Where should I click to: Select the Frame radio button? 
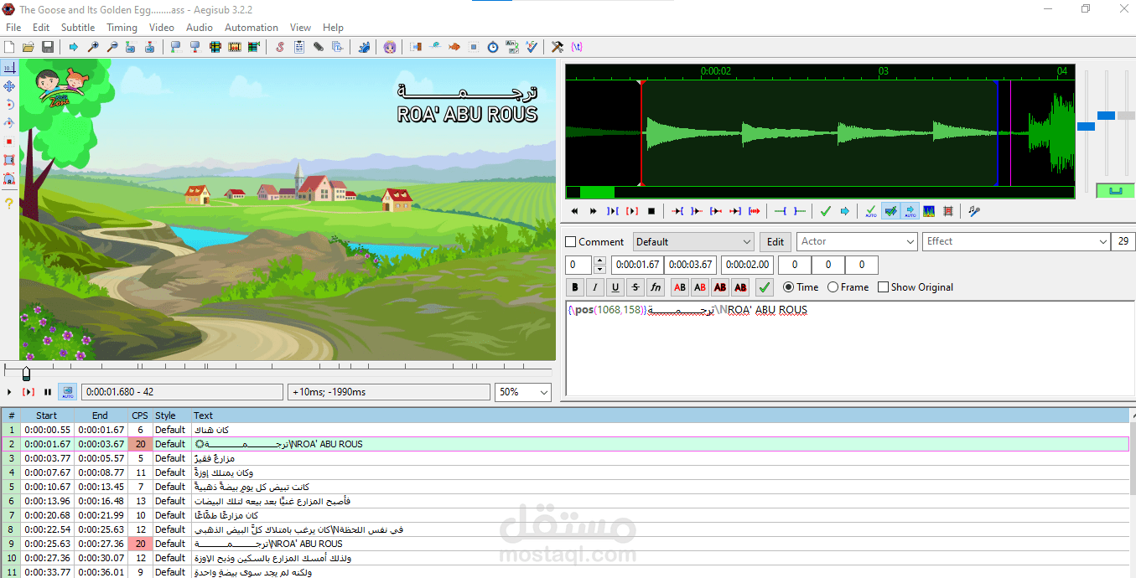833,287
